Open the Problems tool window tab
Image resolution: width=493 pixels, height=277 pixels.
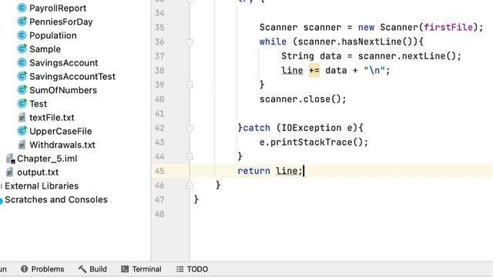42,269
